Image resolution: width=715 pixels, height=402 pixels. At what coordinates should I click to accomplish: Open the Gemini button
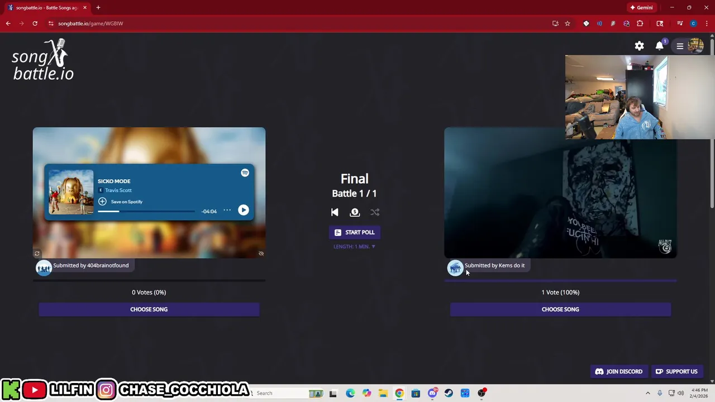click(641, 8)
